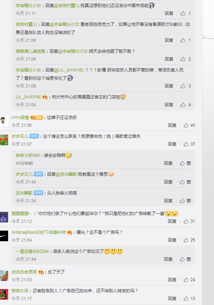This screenshot has height=305, width=214.
Task: View HYH吴情's avatar thumbnail
Action: [4, 121]
